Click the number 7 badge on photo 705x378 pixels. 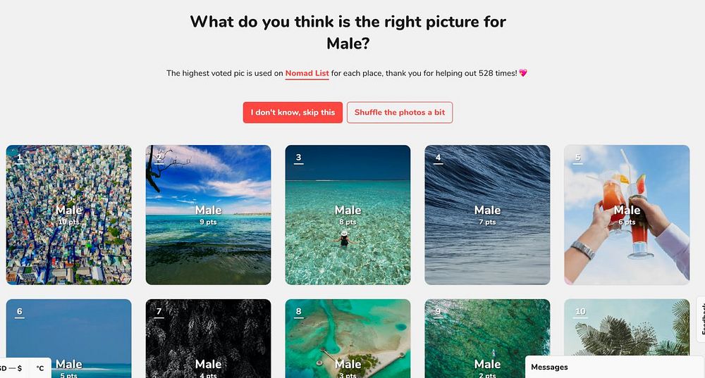pyautogui.click(x=159, y=312)
